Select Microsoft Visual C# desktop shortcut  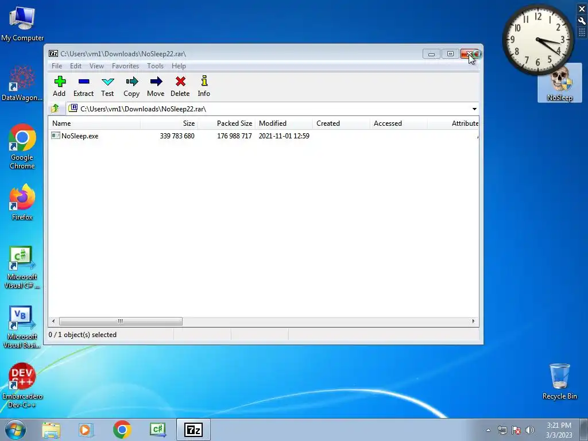click(x=22, y=268)
